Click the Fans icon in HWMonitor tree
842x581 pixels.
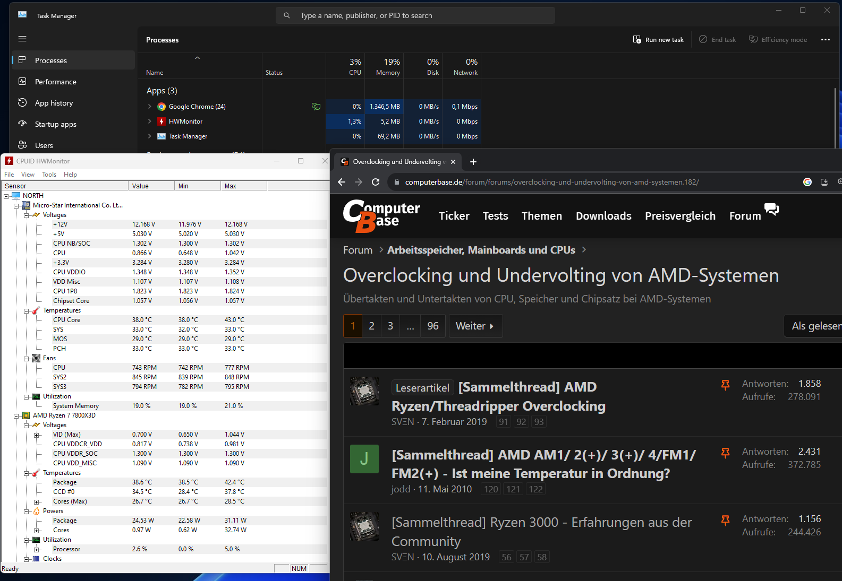coord(36,358)
